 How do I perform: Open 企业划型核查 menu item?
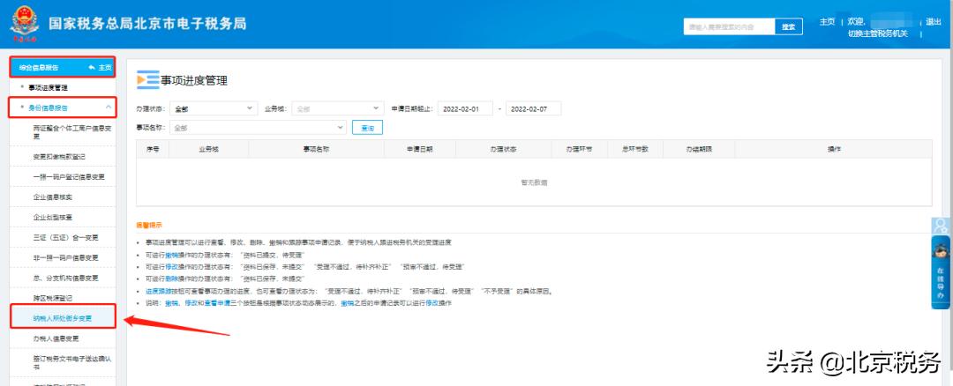tap(53, 218)
